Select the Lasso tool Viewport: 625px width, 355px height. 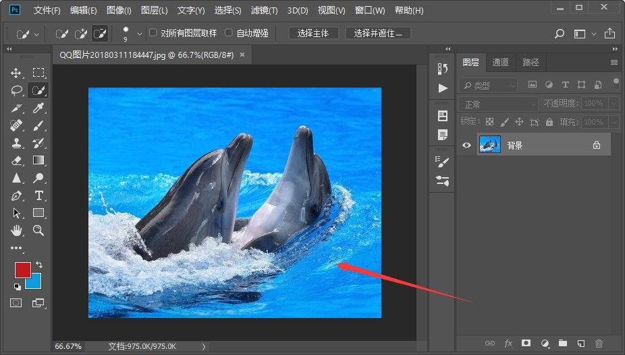(x=16, y=90)
